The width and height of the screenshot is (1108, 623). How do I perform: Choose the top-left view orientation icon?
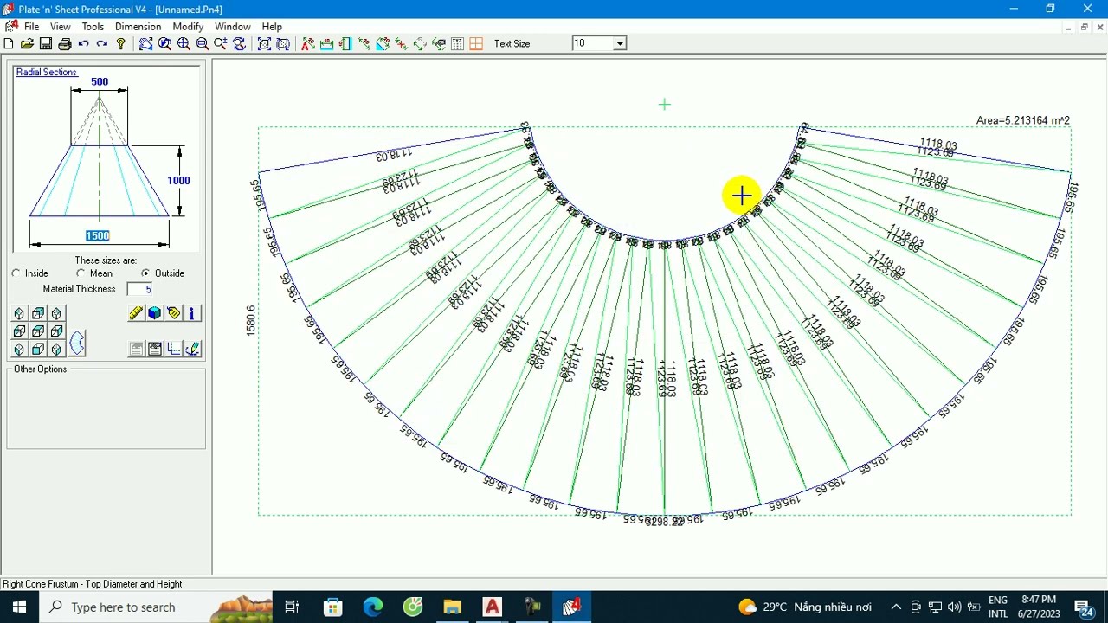(x=19, y=313)
